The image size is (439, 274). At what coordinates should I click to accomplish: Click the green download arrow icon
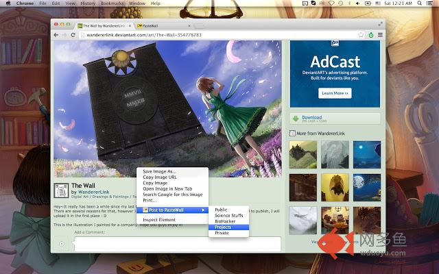(x=296, y=119)
